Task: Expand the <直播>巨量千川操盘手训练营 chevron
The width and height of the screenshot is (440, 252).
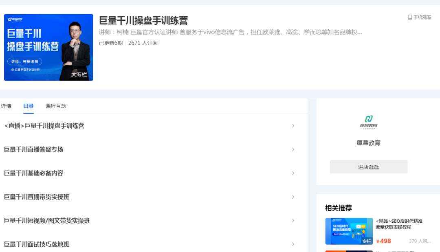Action: pyautogui.click(x=293, y=125)
